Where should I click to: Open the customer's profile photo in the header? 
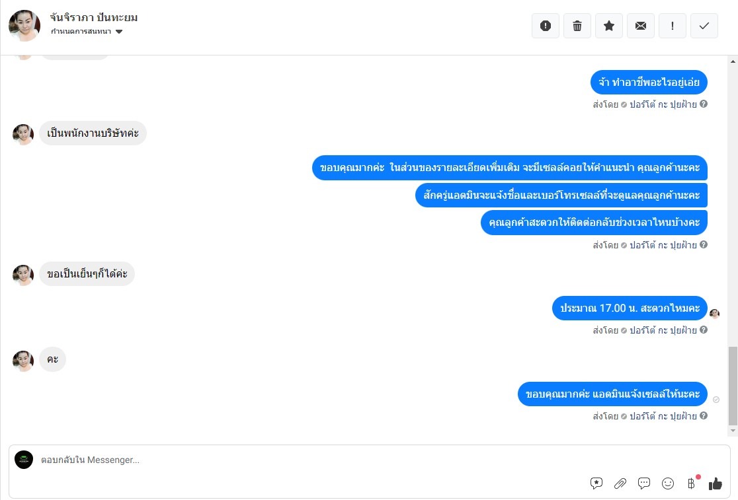(24, 25)
